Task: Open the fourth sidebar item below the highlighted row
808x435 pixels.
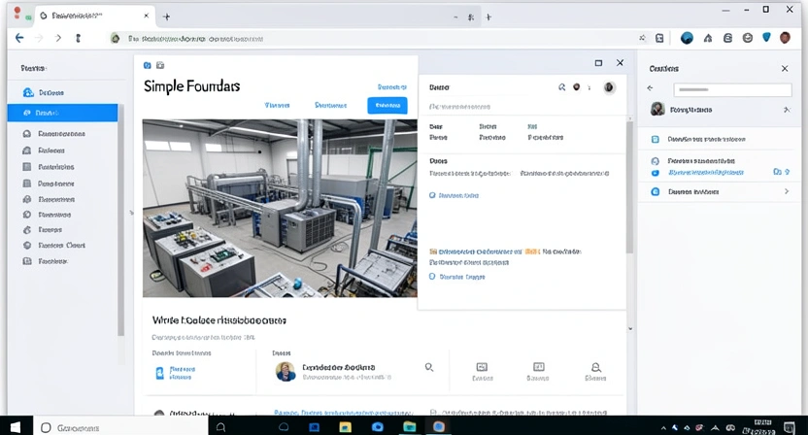Action: (x=49, y=184)
